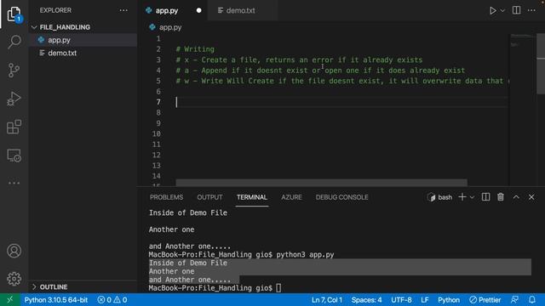
Task: Run the Python file
Action: [x=492, y=10]
